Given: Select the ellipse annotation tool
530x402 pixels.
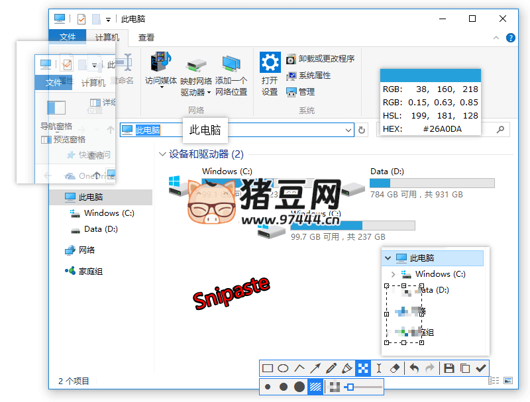Looking at the screenshot, I should click(283, 368).
